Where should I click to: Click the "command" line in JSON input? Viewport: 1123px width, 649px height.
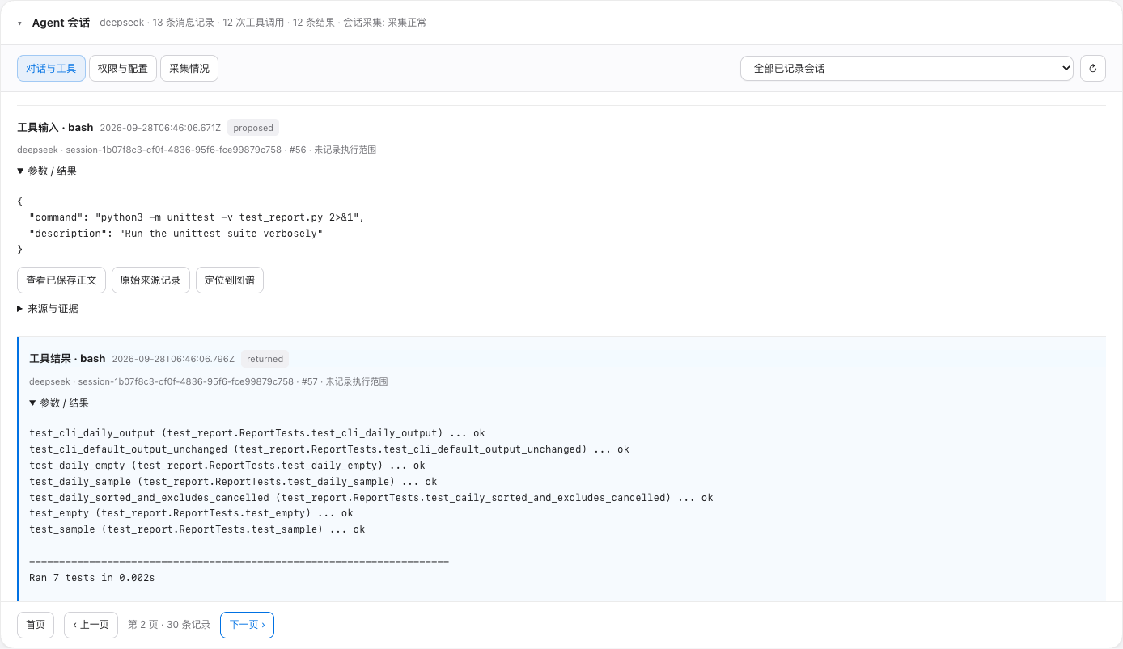[197, 217]
